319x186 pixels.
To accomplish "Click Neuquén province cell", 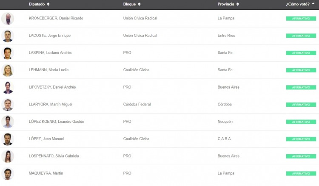I will 225,122.
